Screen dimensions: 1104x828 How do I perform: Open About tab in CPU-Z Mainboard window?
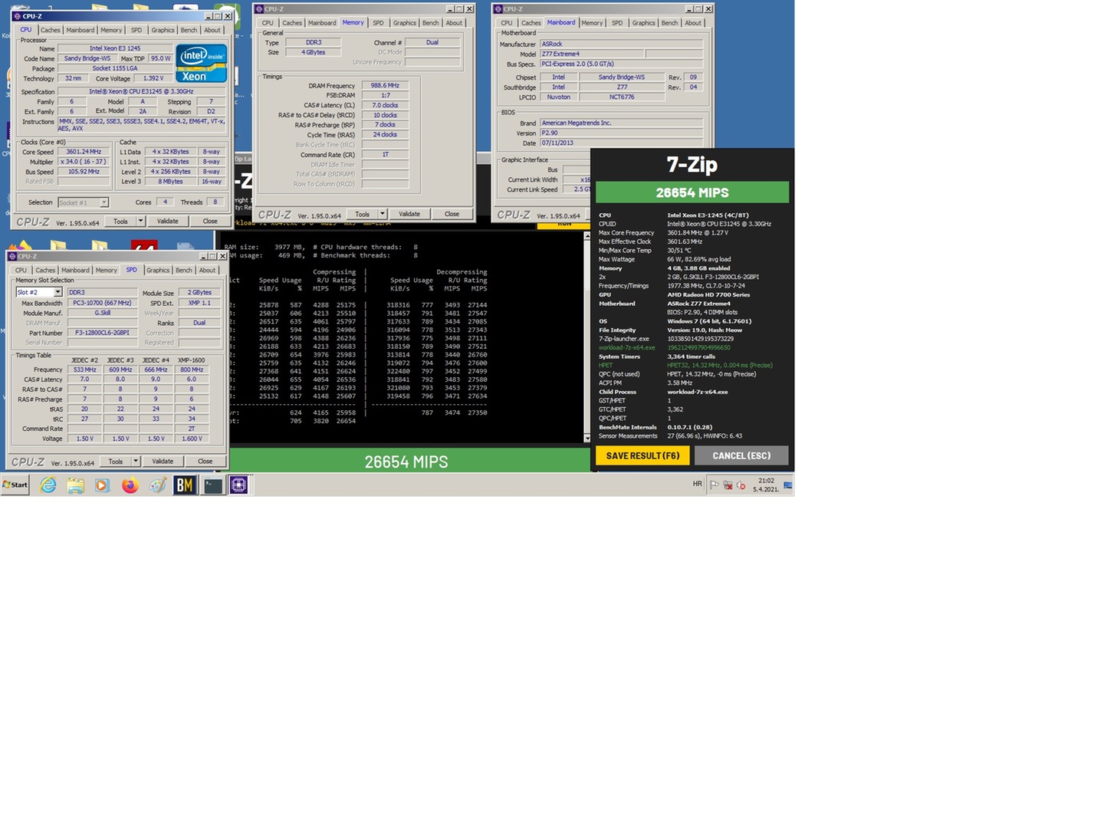[x=693, y=23]
